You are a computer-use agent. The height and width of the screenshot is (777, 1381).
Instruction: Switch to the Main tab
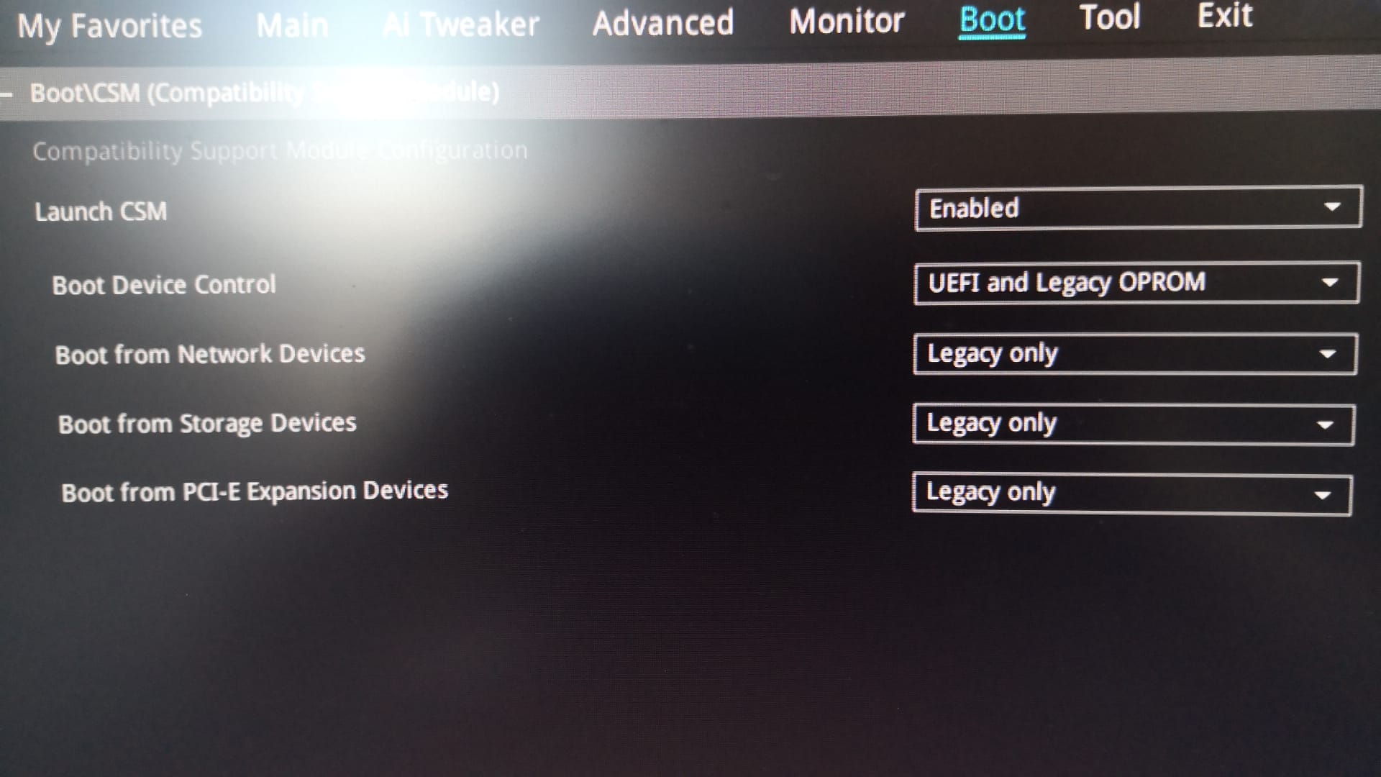coord(292,26)
